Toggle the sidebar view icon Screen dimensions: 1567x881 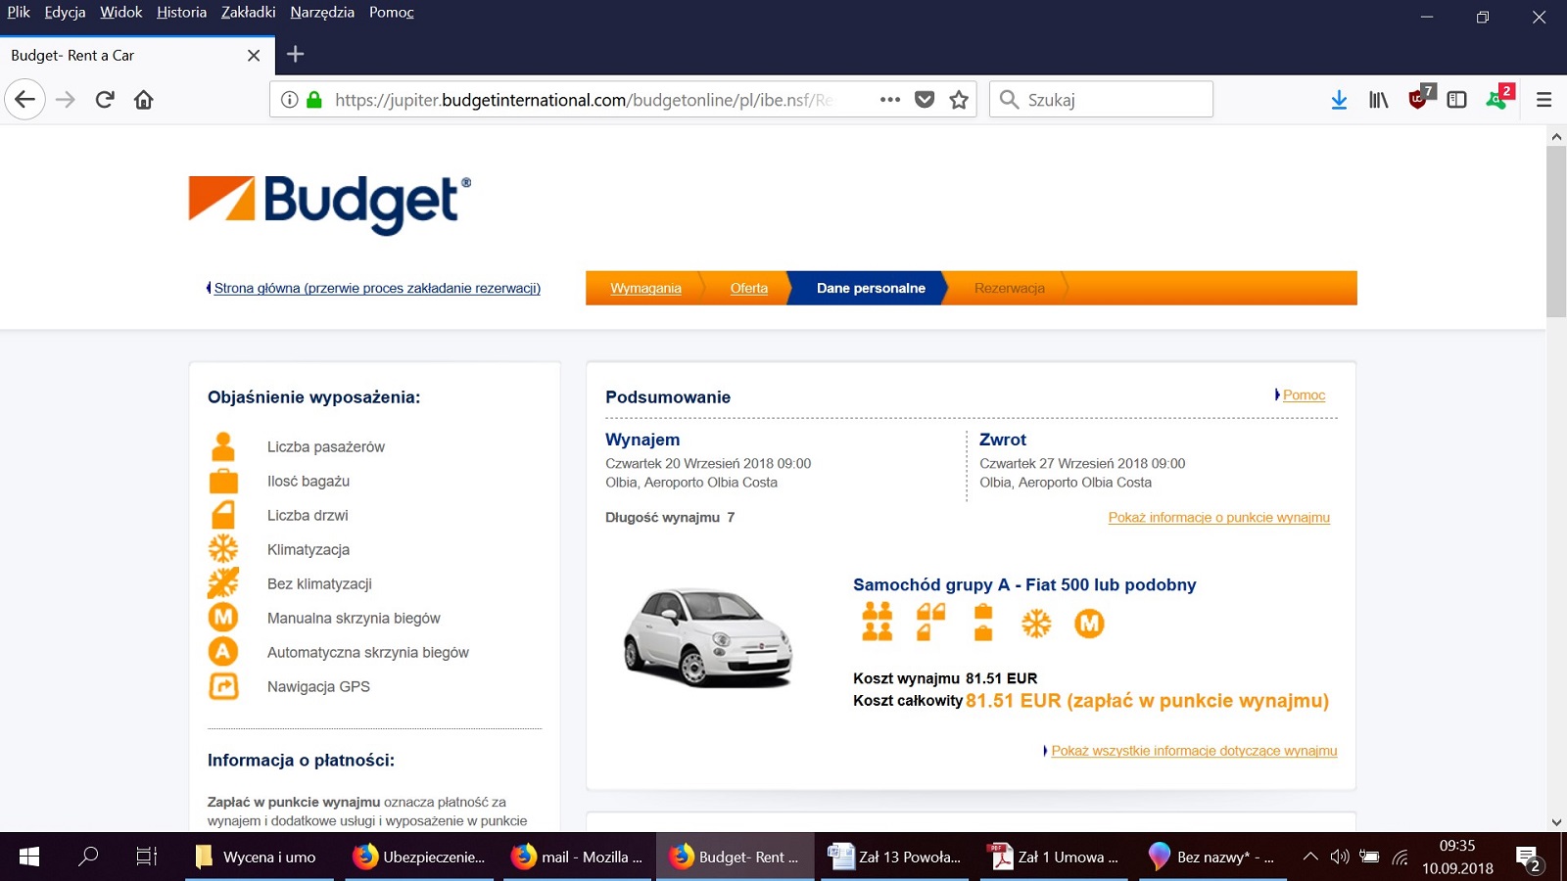(x=1456, y=100)
